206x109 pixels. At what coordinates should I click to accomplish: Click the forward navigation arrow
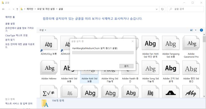[x=9, y=9]
